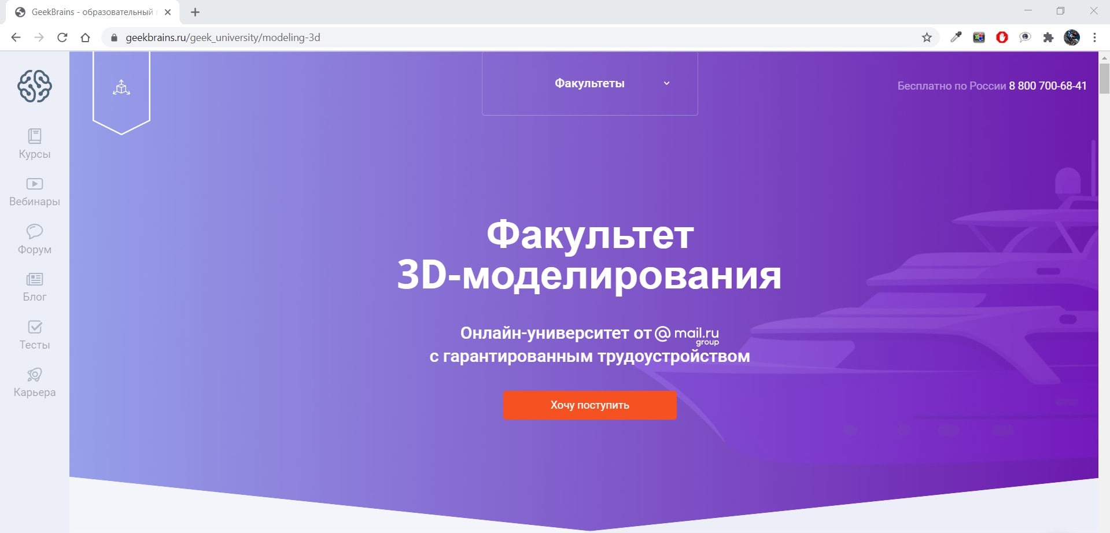Click the Тесты sidebar label
This screenshot has width=1110, height=533.
coord(35,345)
